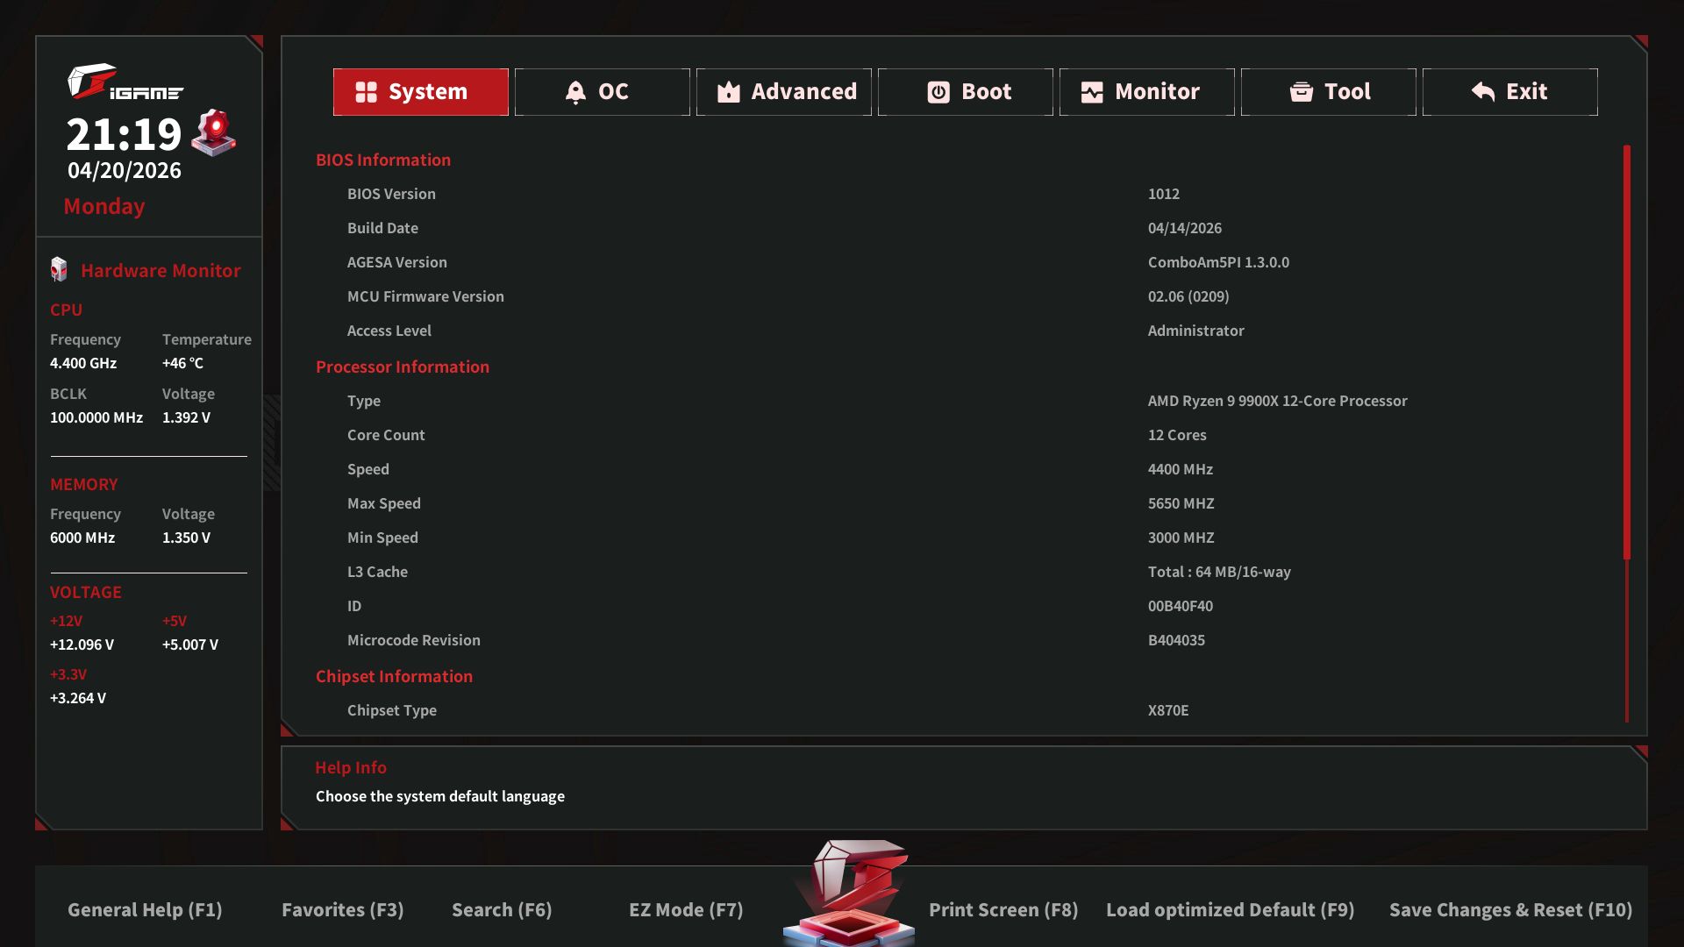Select the Microcode Revision row label

[x=414, y=640]
